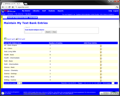Open the Libraries menu
120x96 pixels.
coord(36,11)
